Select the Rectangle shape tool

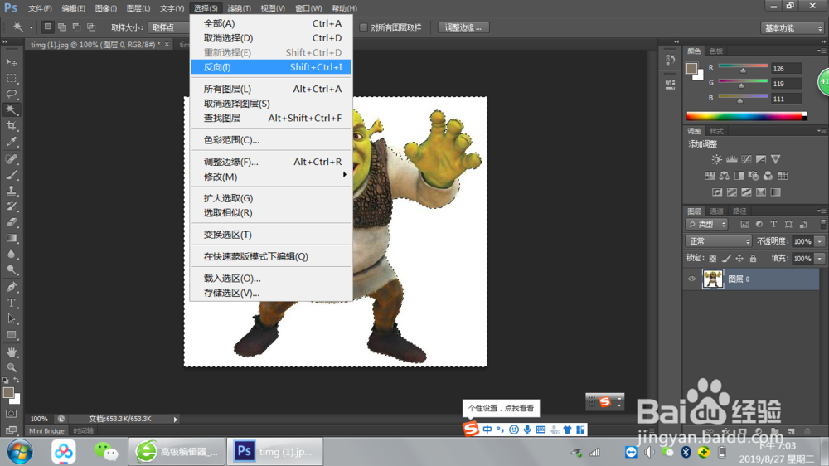click(x=11, y=335)
